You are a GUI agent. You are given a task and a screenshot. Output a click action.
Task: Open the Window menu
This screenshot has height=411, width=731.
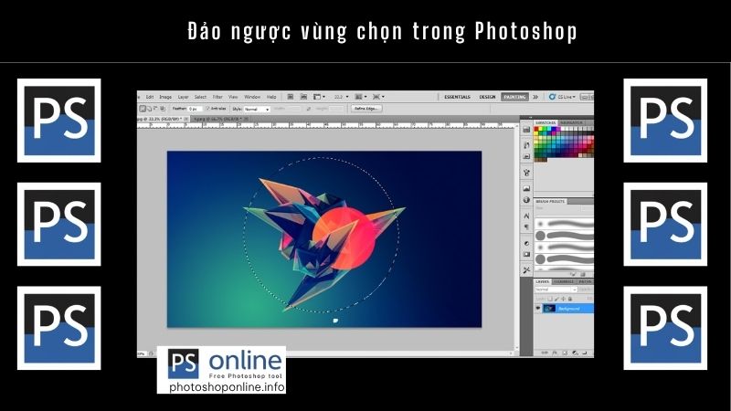click(x=252, y=97)
